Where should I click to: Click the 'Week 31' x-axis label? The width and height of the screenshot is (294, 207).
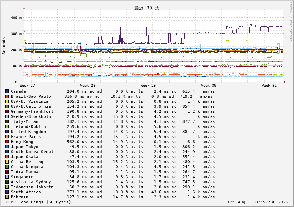[269, 86]
